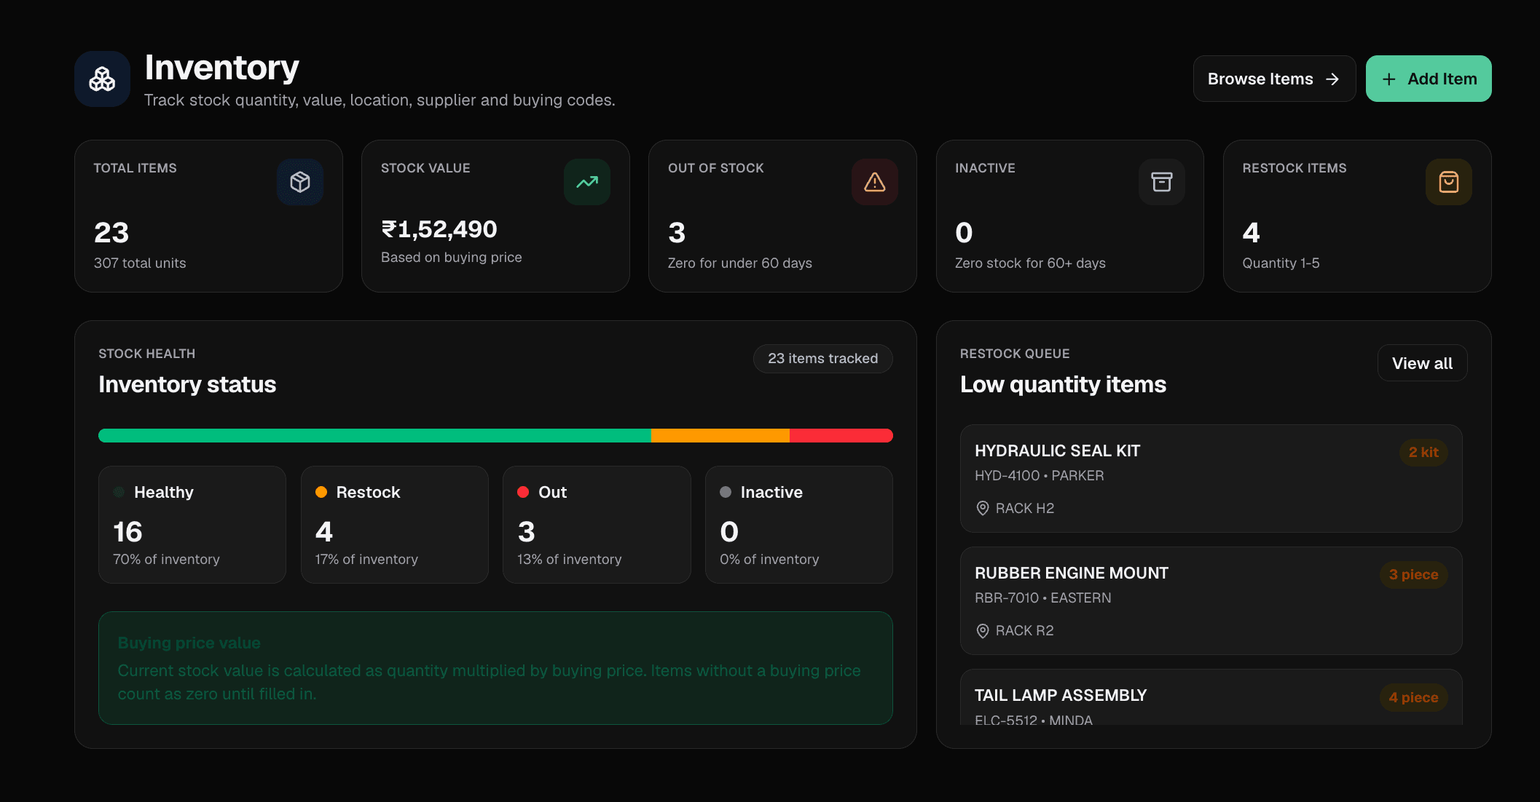Screen dimensions: 1540x802
Task: Click the 3 piece quantity badge
Action: point(1413,574)
